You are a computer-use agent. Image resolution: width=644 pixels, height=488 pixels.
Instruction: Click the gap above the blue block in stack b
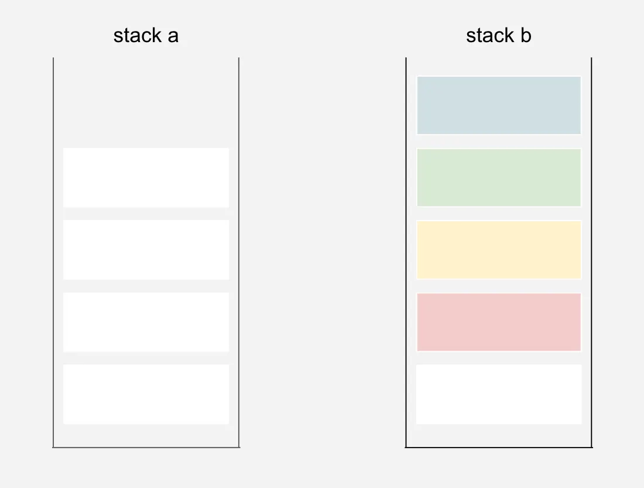499,67
